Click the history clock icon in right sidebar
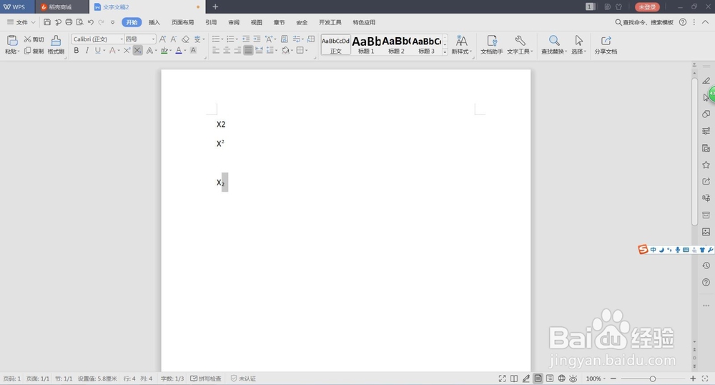 [706, 265]
